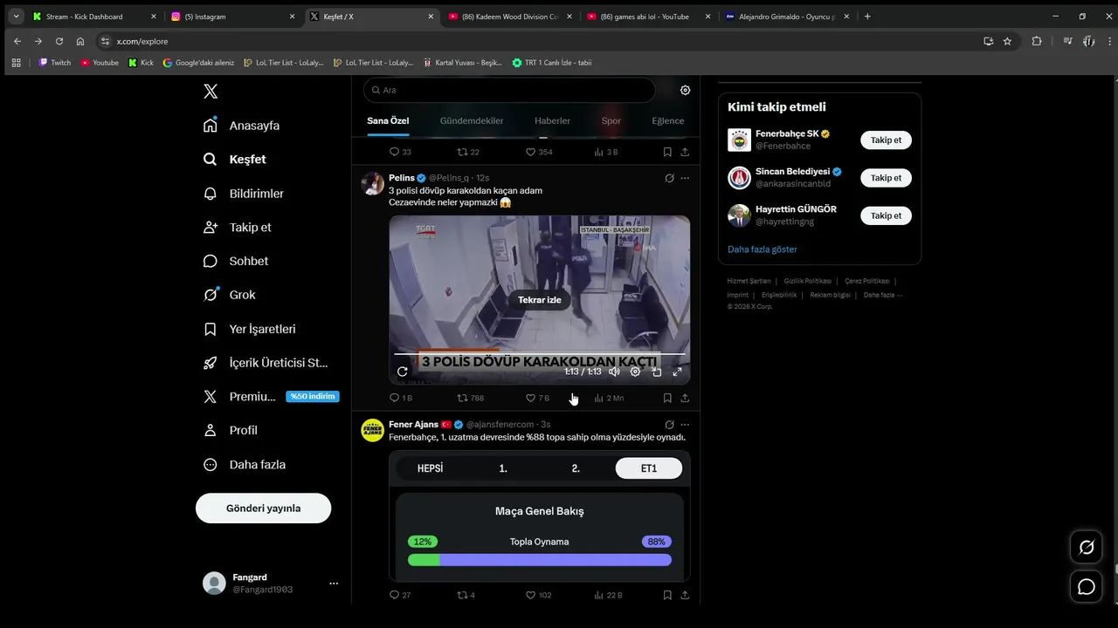
Task: Open Gizlilik Politikası footer link
Action: [x=808, y=281]
